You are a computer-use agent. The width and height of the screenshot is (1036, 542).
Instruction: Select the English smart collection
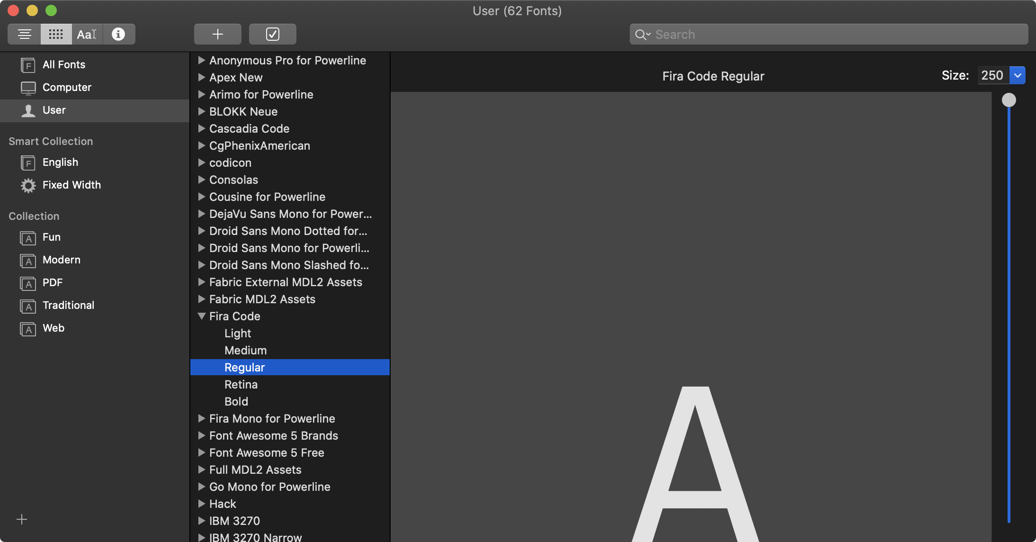pos(60,162)
